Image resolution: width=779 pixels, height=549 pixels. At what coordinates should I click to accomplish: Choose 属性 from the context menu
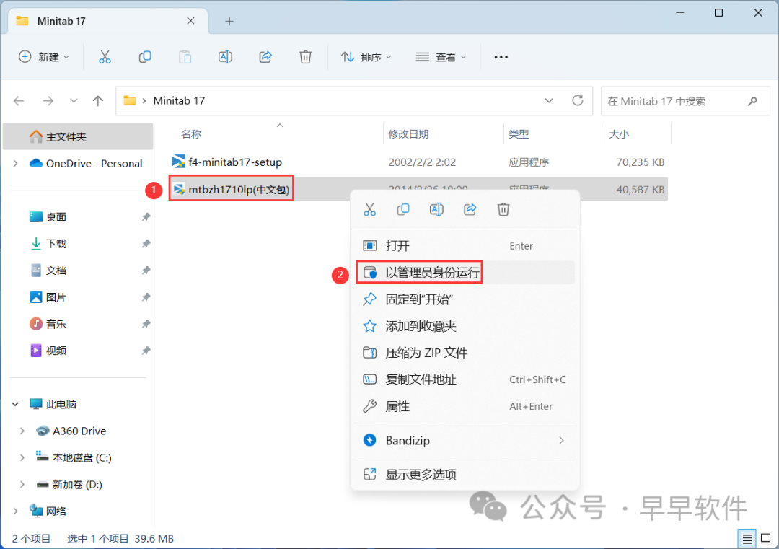click(x=397, y=406)
